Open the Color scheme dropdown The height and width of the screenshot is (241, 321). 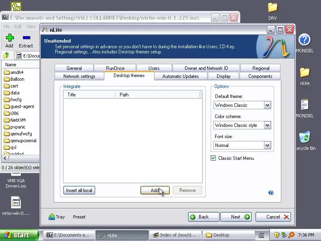pos(267,125)
